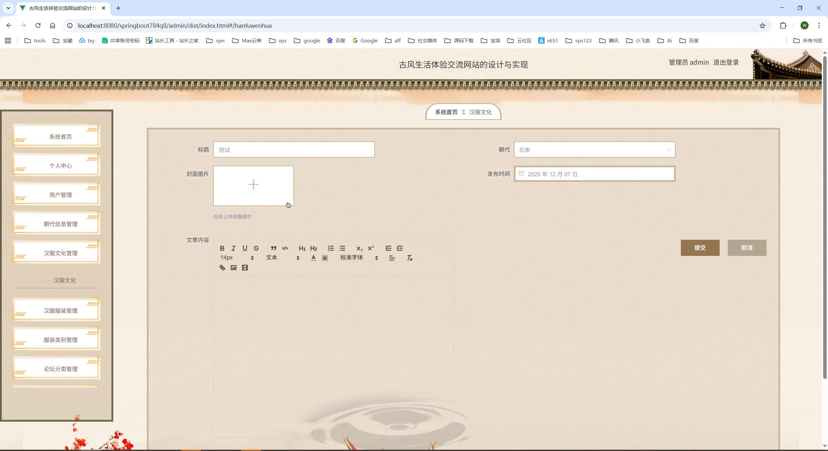
Task: Click 退出登录 to log out
Action: [x=726, y=62]
